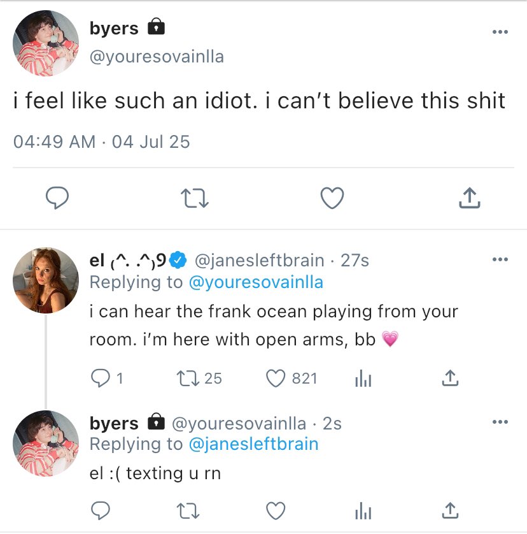Share the 'texting u rn' tweet
This screenshot has width=527, height=534.
coord(449,510)
